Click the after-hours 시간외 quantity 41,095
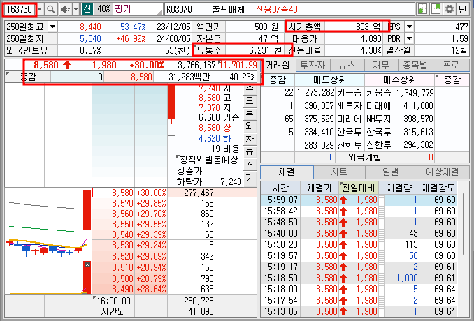 (x=201, y=311)
